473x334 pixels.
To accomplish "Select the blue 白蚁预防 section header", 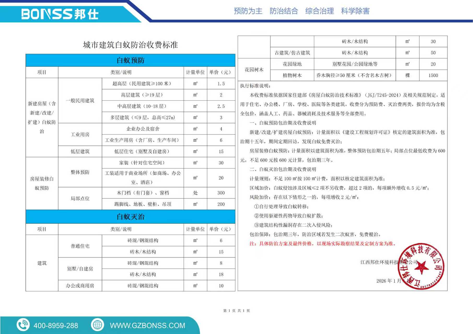I will (130, 60).
